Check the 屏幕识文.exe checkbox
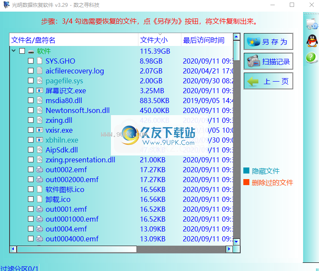Viewport: 319px width, 271px height. [31, 90]
